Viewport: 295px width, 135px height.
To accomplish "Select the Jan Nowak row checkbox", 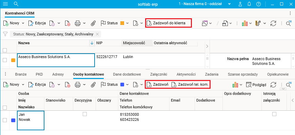I will point(5,120).
